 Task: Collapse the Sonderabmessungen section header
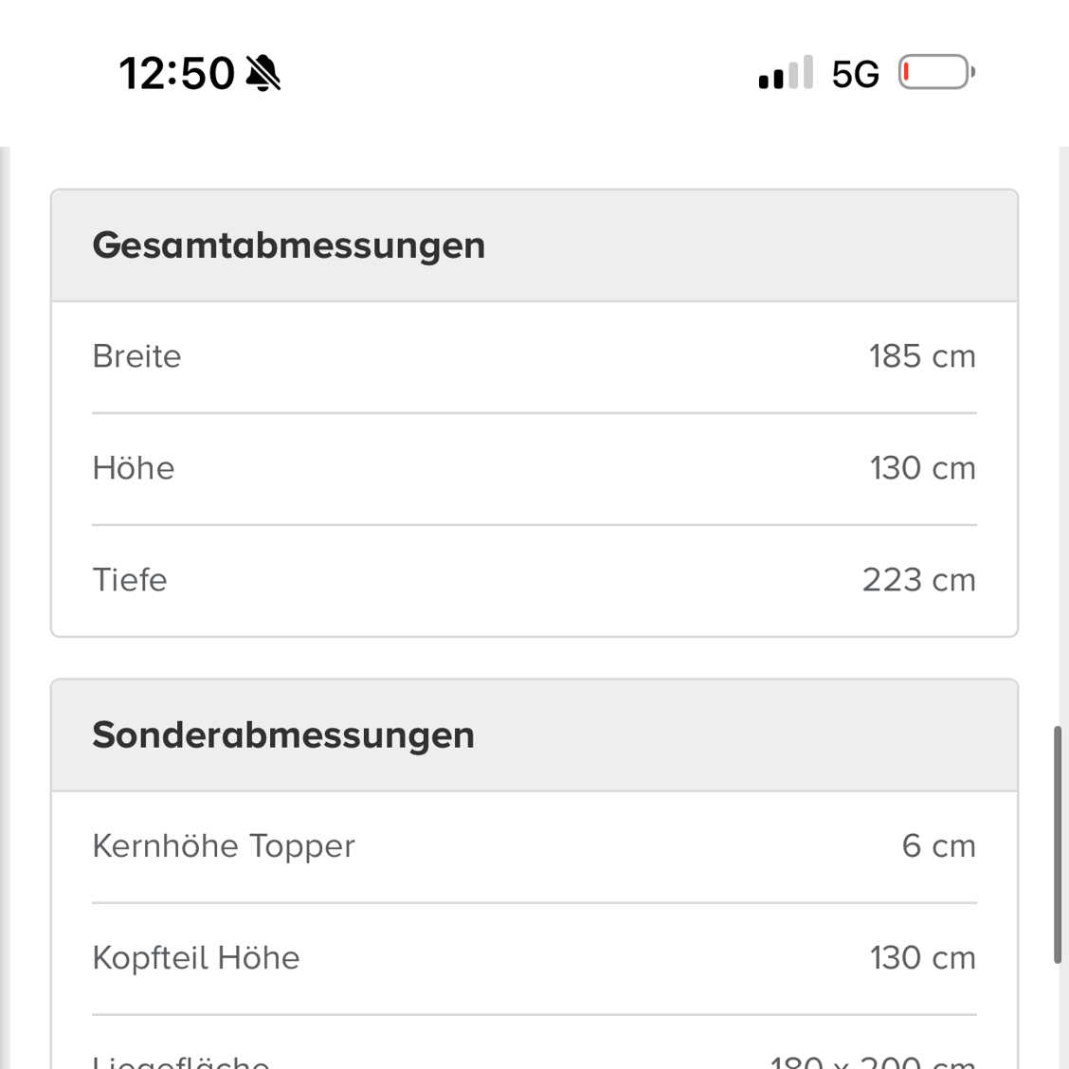(x=534, y=735)
